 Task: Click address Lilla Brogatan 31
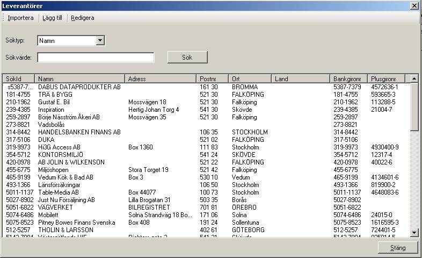[x=149, y=200]
